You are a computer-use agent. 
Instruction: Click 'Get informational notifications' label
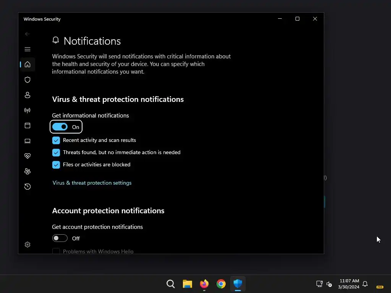pyautogui.click(x=90, y=116)
